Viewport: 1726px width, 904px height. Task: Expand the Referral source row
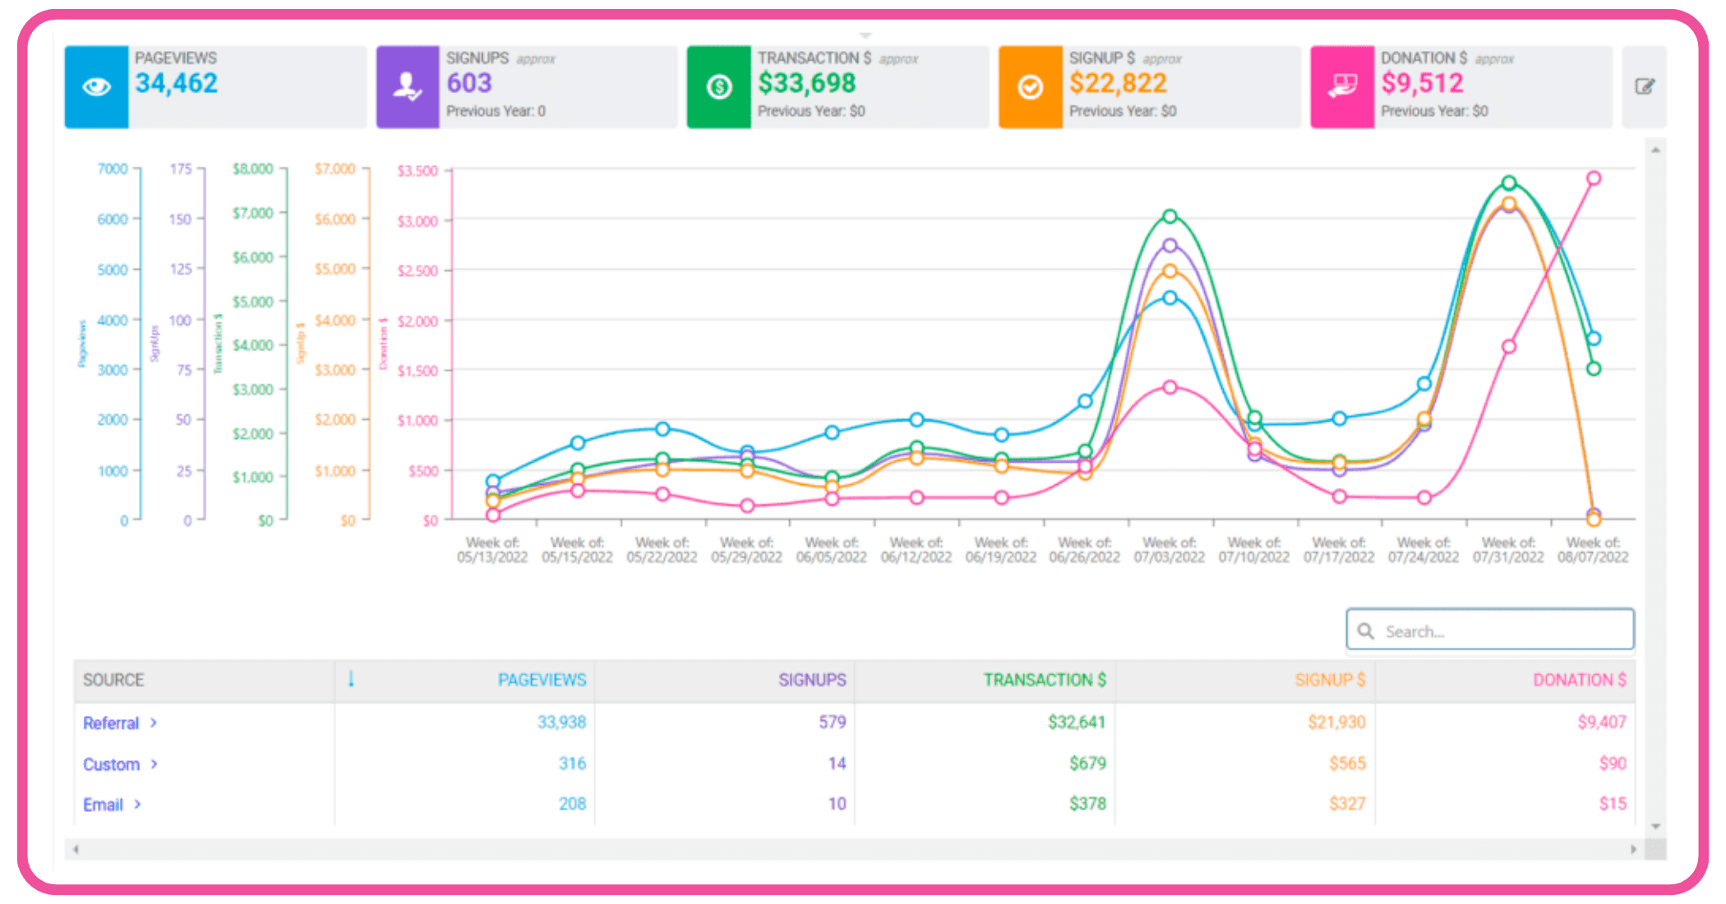(x=155, y=723)
